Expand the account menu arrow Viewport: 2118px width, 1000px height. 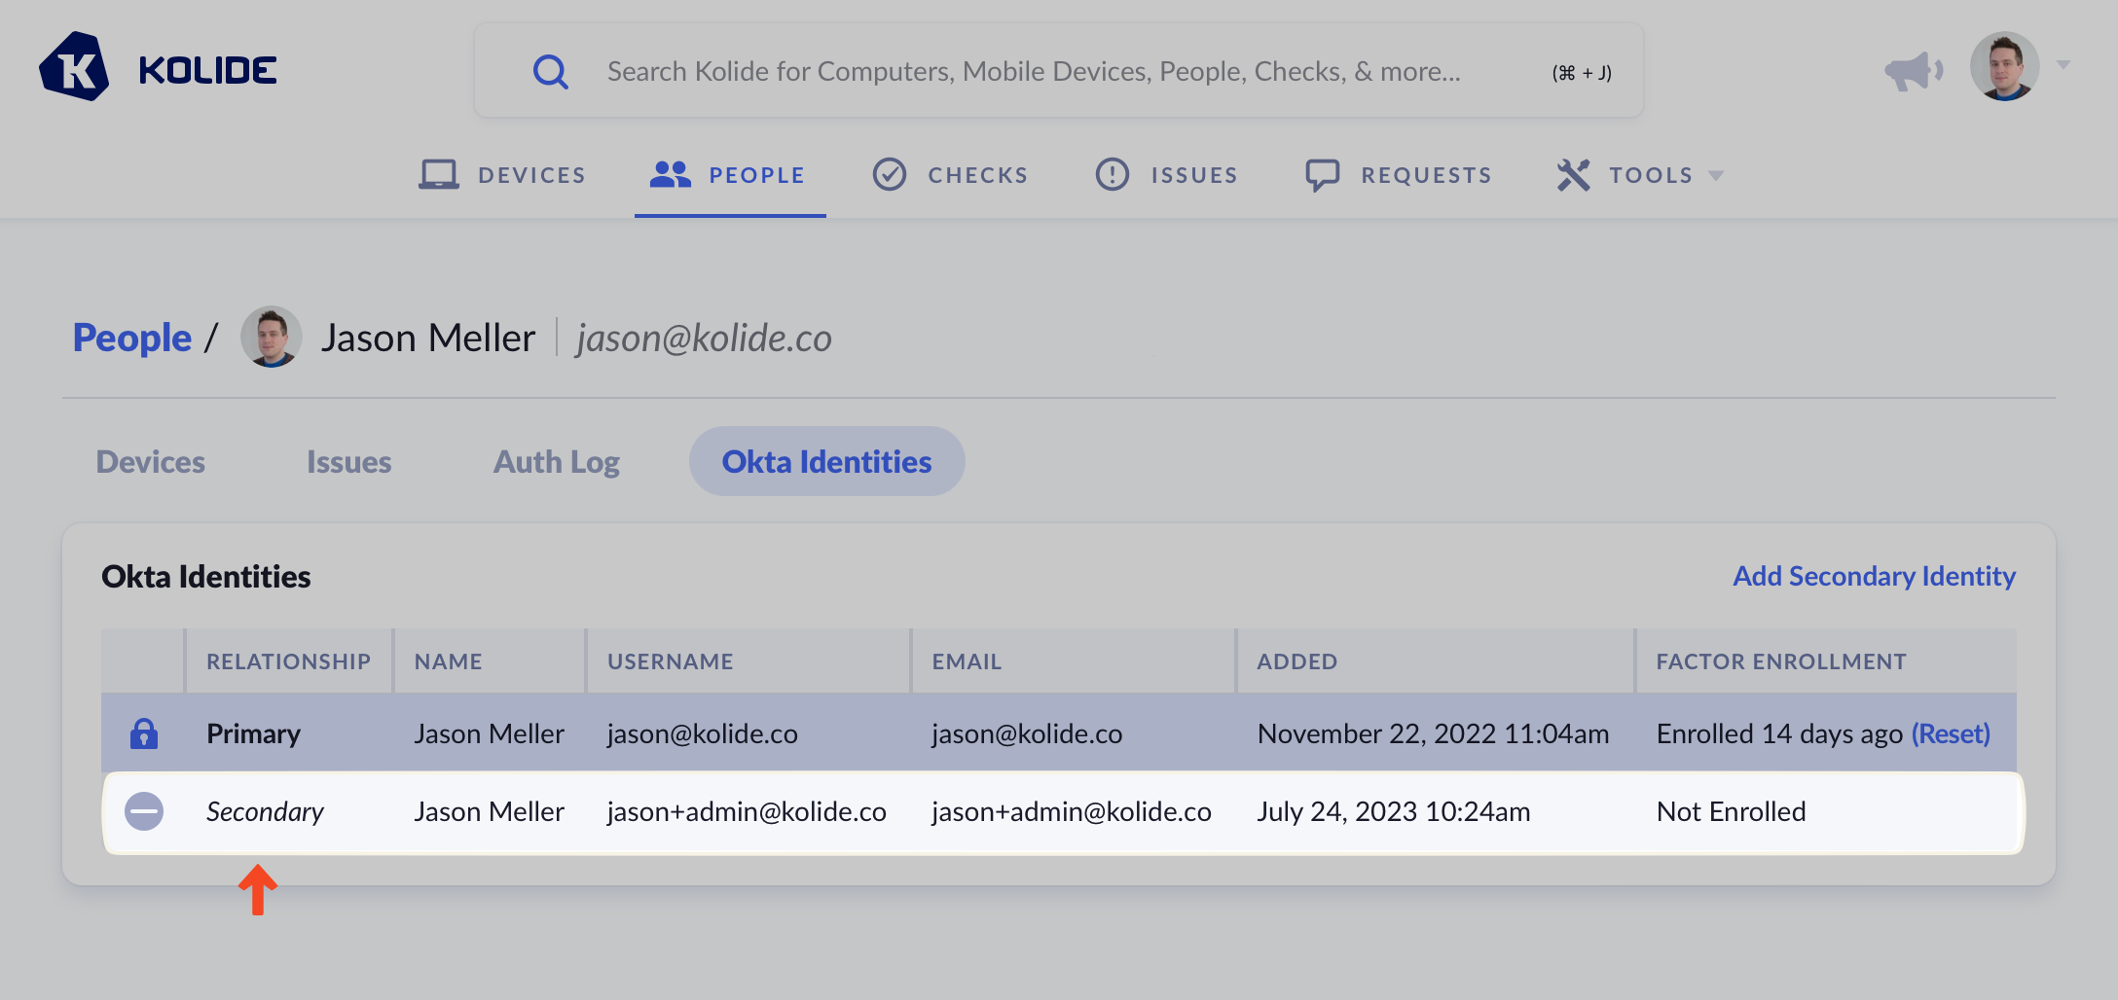coord(2063,65)
